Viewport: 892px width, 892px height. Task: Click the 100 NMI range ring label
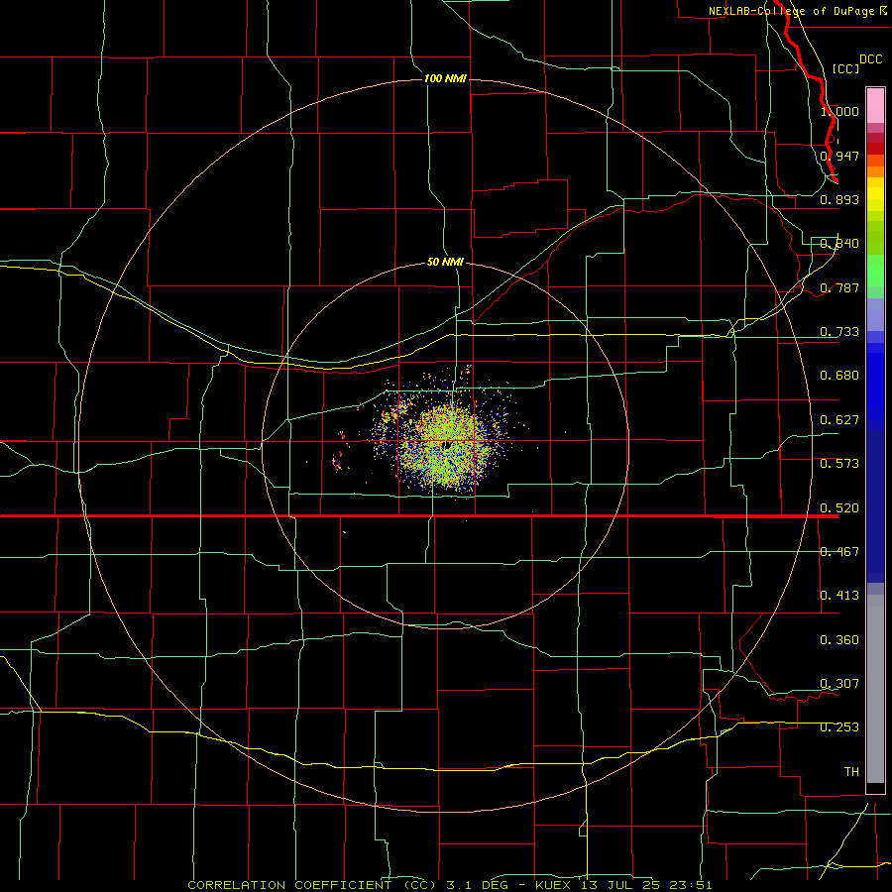[445, 78]
